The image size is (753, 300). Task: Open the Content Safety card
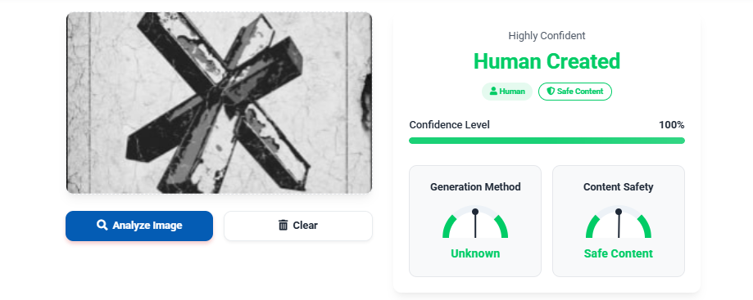(x=619, y=221)
